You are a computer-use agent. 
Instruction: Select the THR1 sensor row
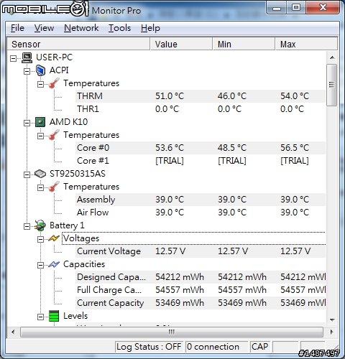[201, 109]
